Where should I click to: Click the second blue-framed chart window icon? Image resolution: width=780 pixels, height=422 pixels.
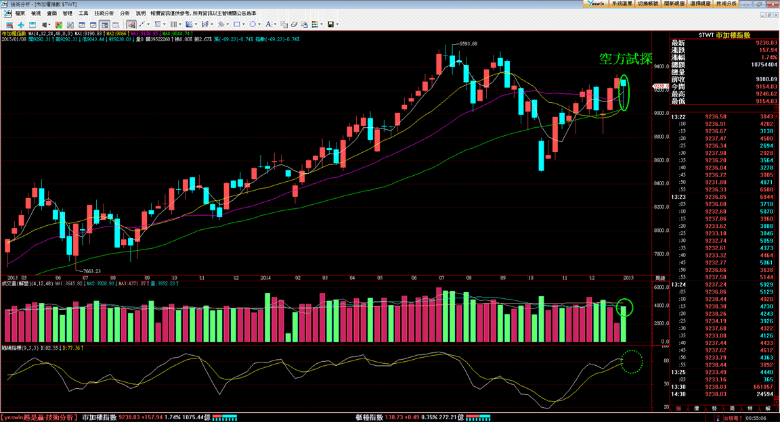click(93, 24)
